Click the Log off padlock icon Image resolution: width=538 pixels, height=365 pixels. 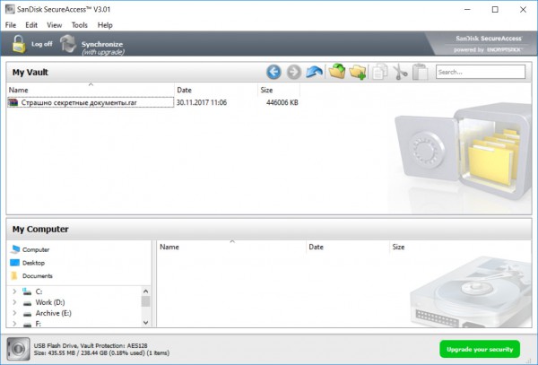[x=19, y=44]
